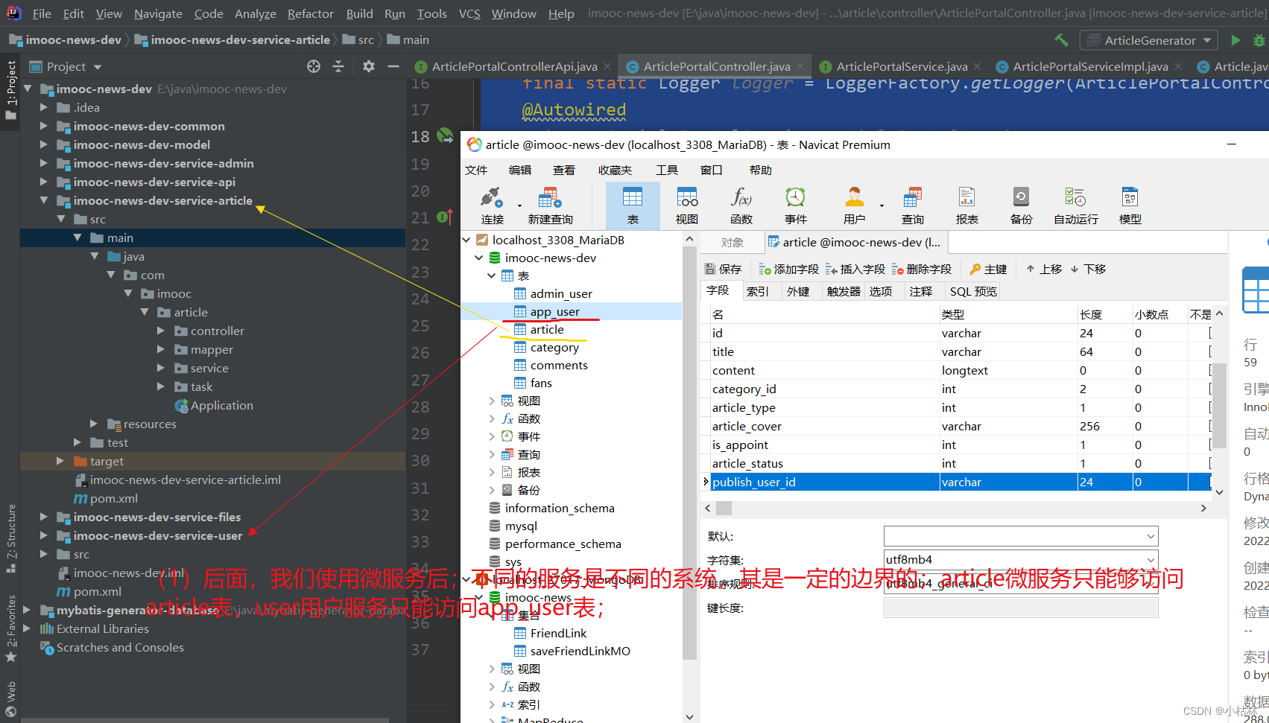Viewport: 1269px width, 723px height.
Task: Click the Debug bug icon in IntelliJ
Action: [1260, 40]
